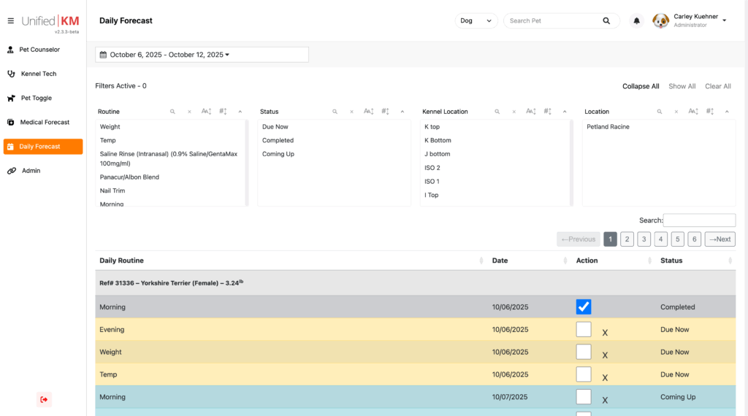This screenshot has height=416, width=748.
Task: Click the Search Pet input field
Action: [554, 21]
